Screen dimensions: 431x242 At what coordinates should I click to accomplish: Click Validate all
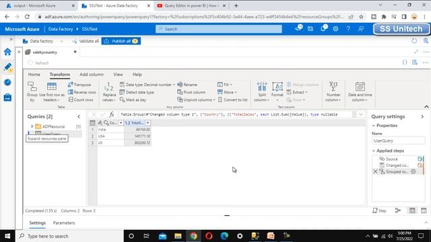click(x=86, y=41)
